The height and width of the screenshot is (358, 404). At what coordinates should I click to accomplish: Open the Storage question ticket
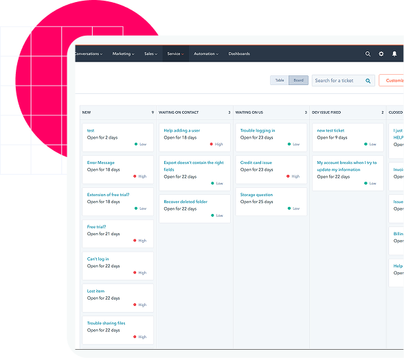(256, 195)
